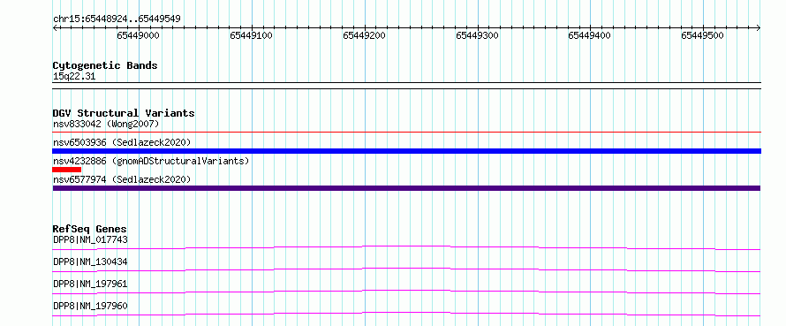Open the DPP8|NM_017743 transcript label
The width and height of the screenshot is (786, 326).
coord(90,239)
